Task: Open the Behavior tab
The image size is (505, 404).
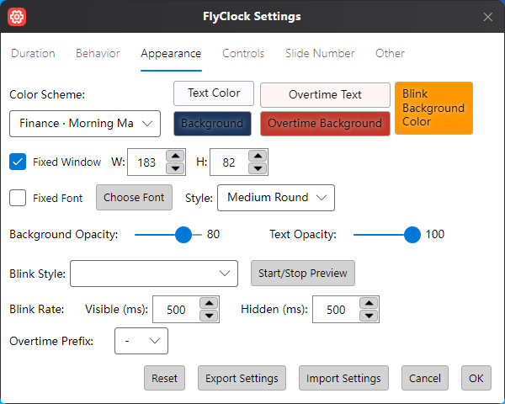Action: 98,53
